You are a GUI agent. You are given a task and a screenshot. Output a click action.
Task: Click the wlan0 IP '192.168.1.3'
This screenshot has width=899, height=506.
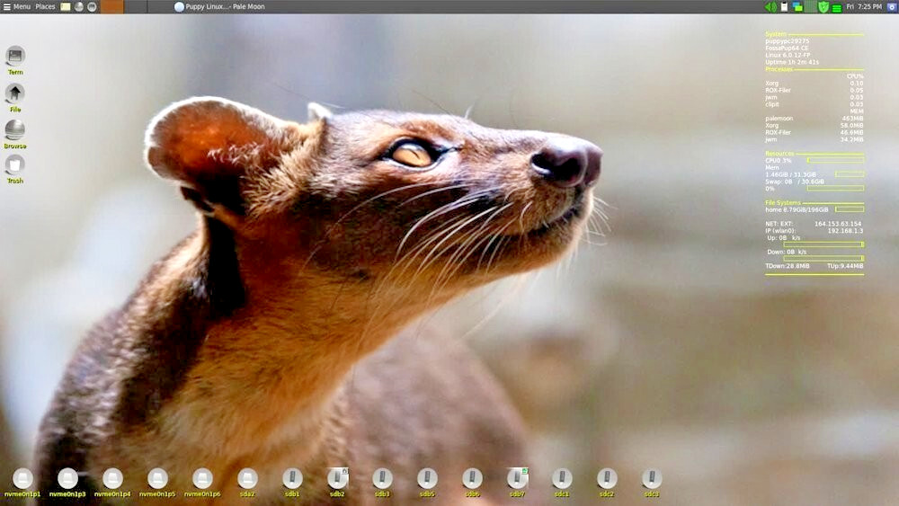click(845, 231)
